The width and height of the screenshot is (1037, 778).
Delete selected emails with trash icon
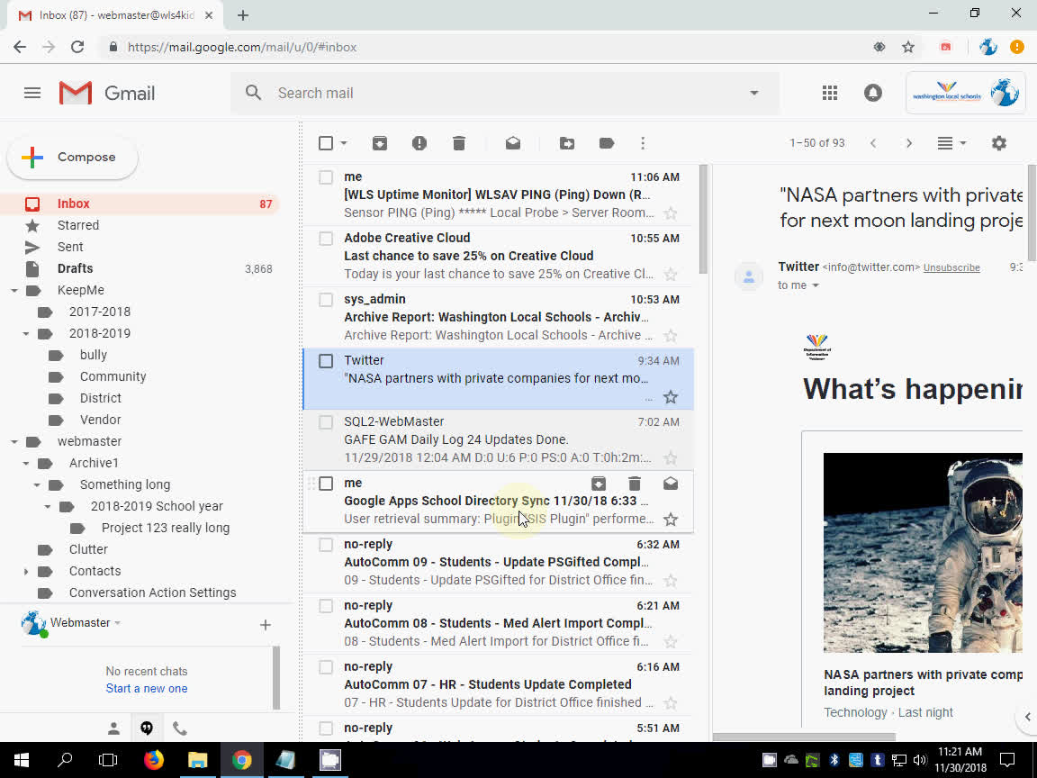click(459, 142)
